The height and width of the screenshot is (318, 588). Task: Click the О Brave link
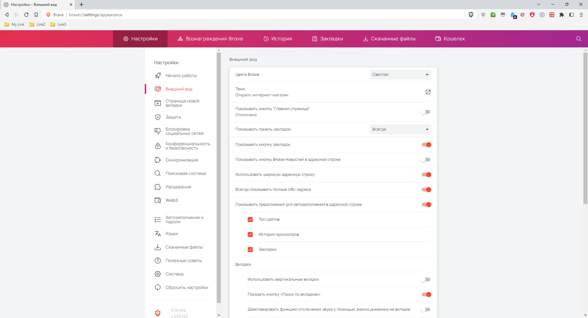(x=179, y=310)
